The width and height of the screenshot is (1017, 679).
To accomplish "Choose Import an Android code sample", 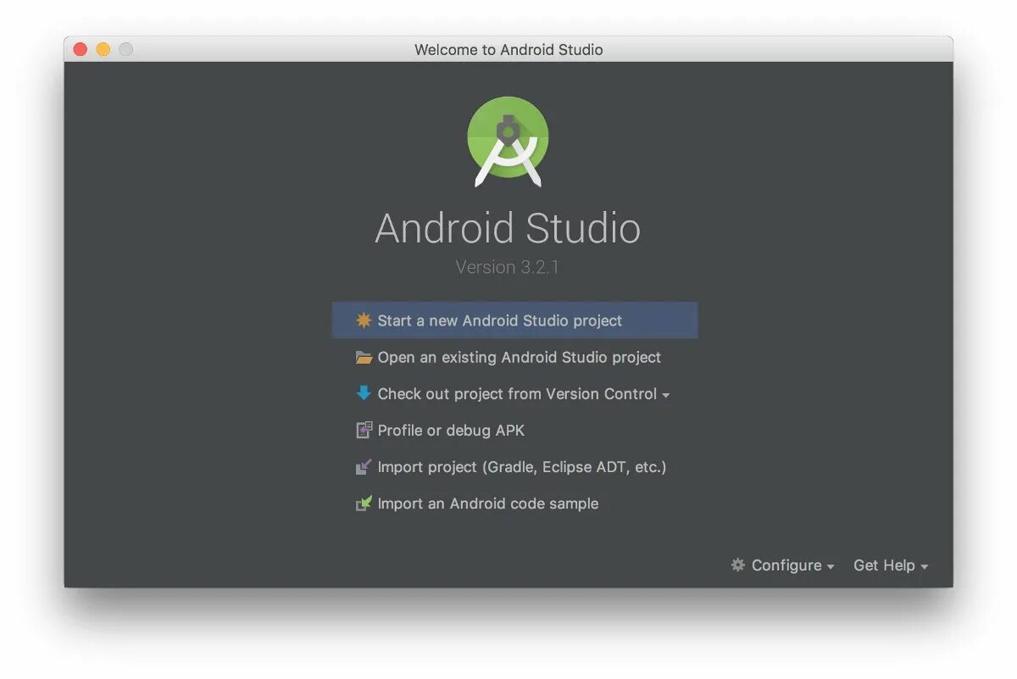I will 514,504.
